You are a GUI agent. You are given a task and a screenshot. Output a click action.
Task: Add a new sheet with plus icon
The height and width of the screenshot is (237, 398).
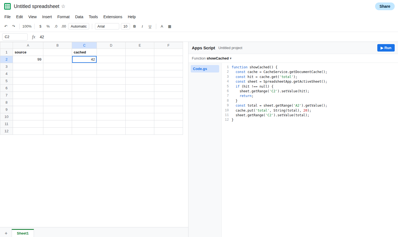click(x=6, y=233)
